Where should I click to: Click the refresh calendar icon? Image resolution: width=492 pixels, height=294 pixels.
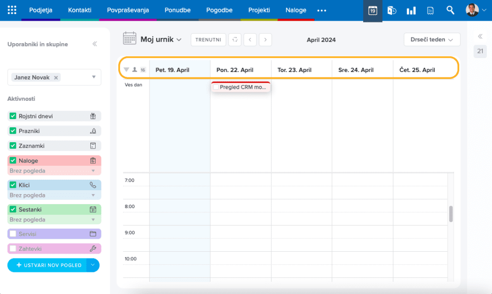pyautogui.click(x=235, y=40)
